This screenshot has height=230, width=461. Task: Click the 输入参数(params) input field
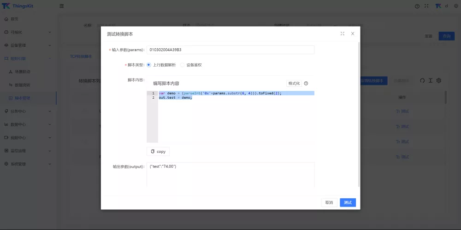pos(230,50)
